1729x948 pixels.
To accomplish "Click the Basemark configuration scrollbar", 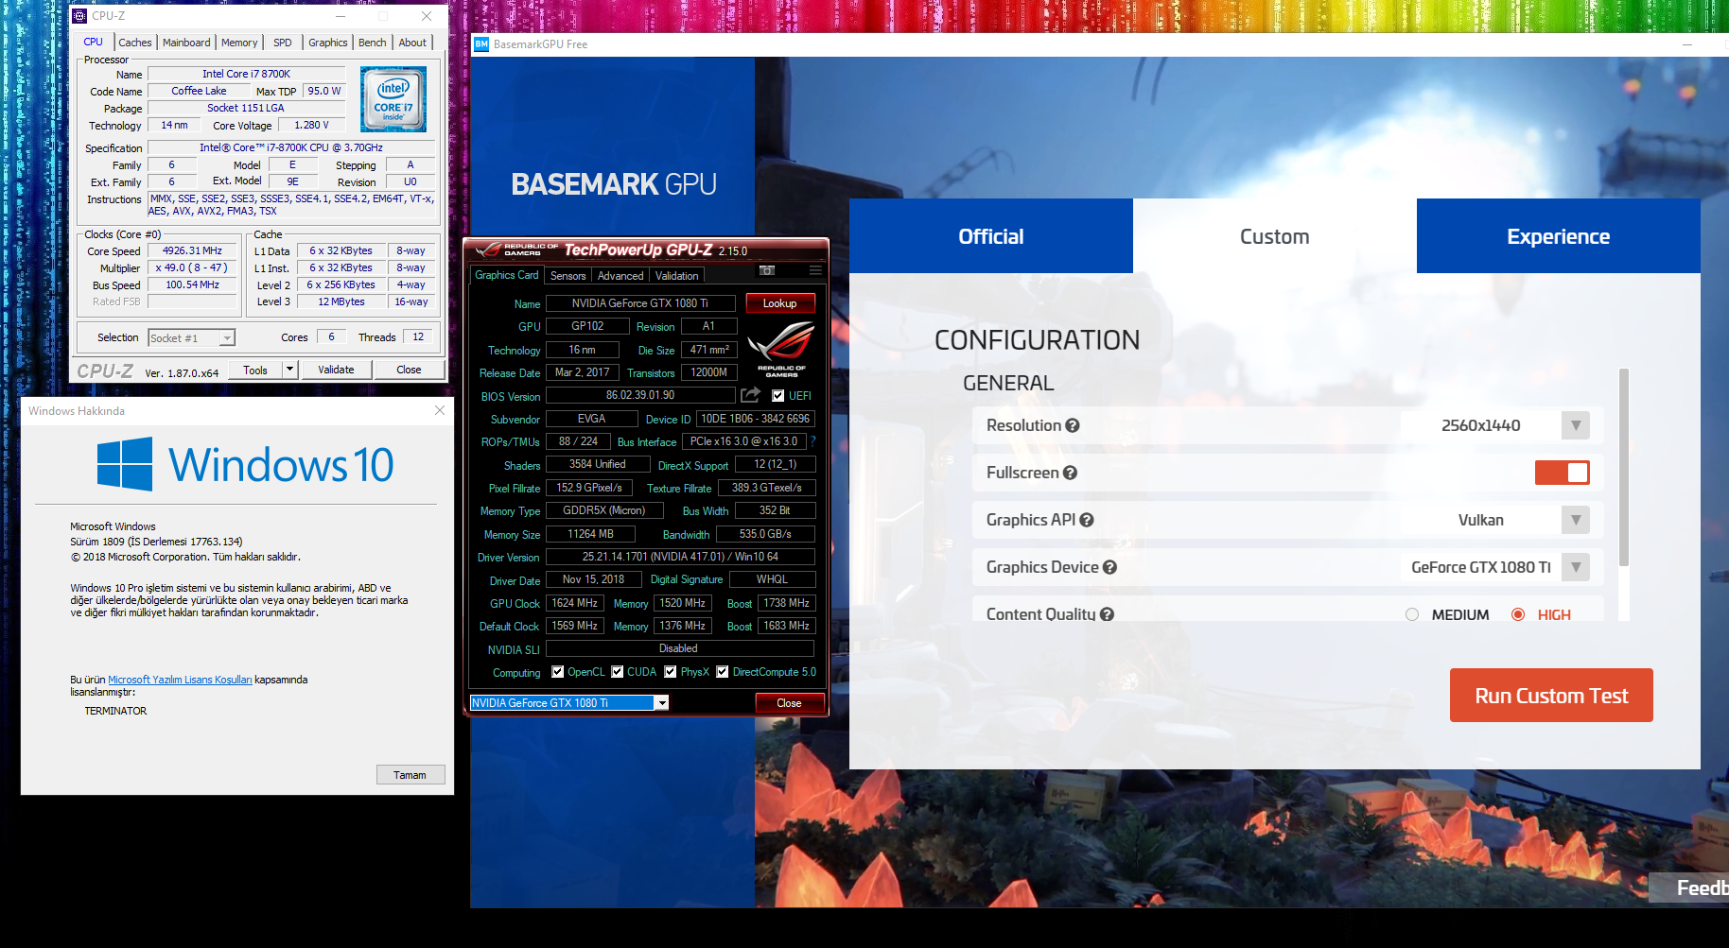I will click(x=1624, y=468).
